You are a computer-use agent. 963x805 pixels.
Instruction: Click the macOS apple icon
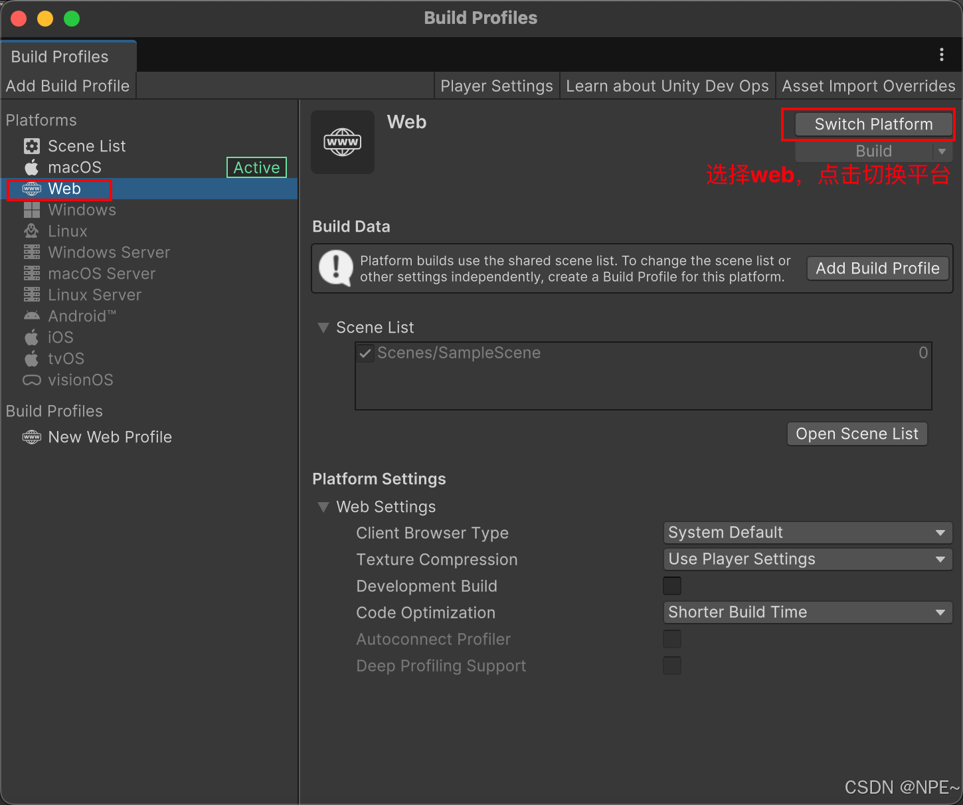click(x=32, y=167)
